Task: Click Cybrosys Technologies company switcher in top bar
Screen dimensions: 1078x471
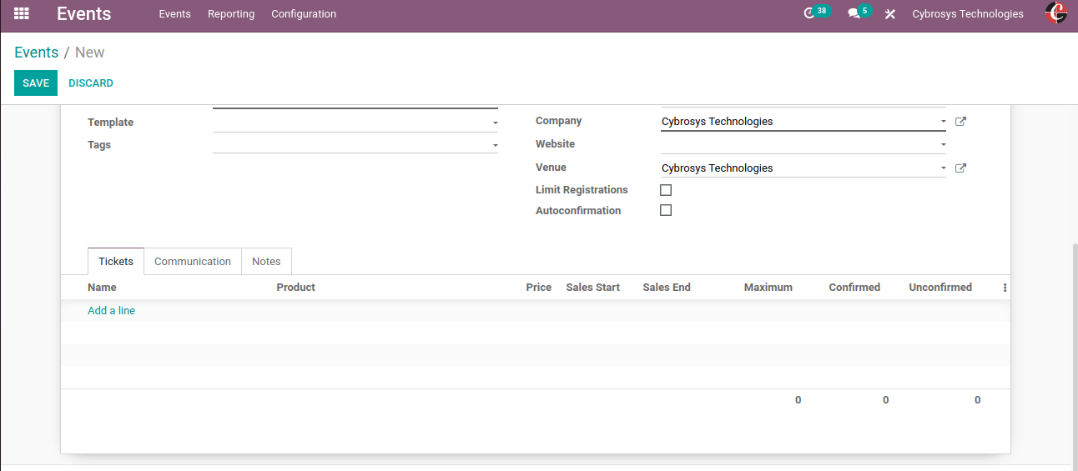Action: point(968,14)
